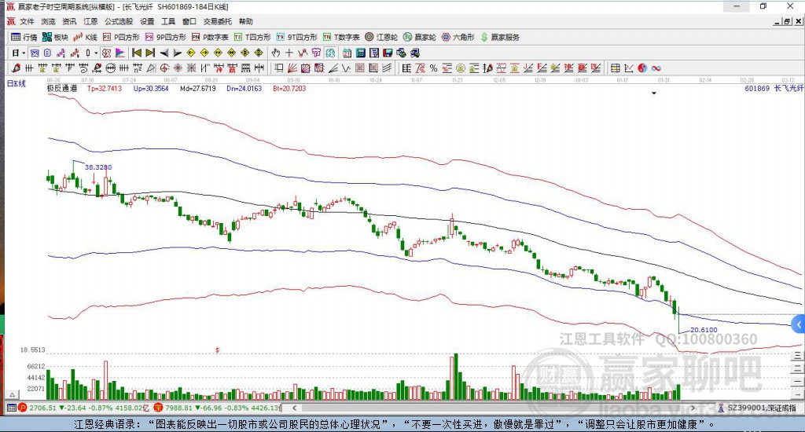The height and width of the screenshot is (432, 805).
Task: Open the 工具 menu
Action: (x=168, y=21)
